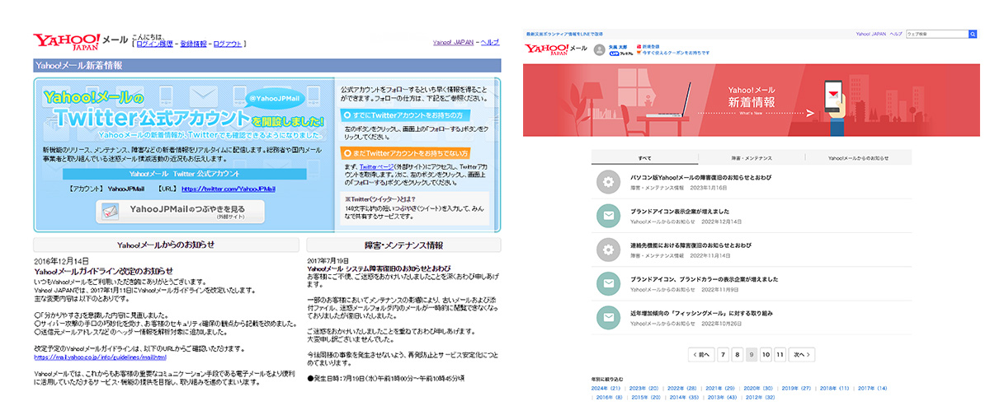
Task: Filter by 2020年 (30)
Action: (x=757, y=388)
